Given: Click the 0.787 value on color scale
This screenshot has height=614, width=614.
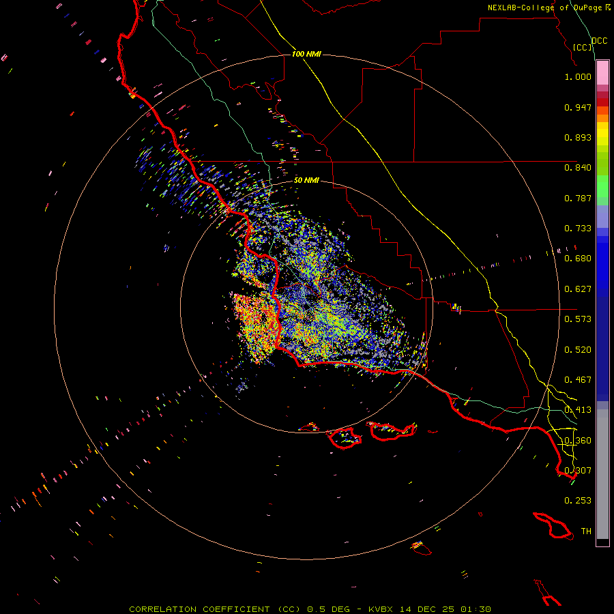Looking at the screenshot, I should point(578,198).
